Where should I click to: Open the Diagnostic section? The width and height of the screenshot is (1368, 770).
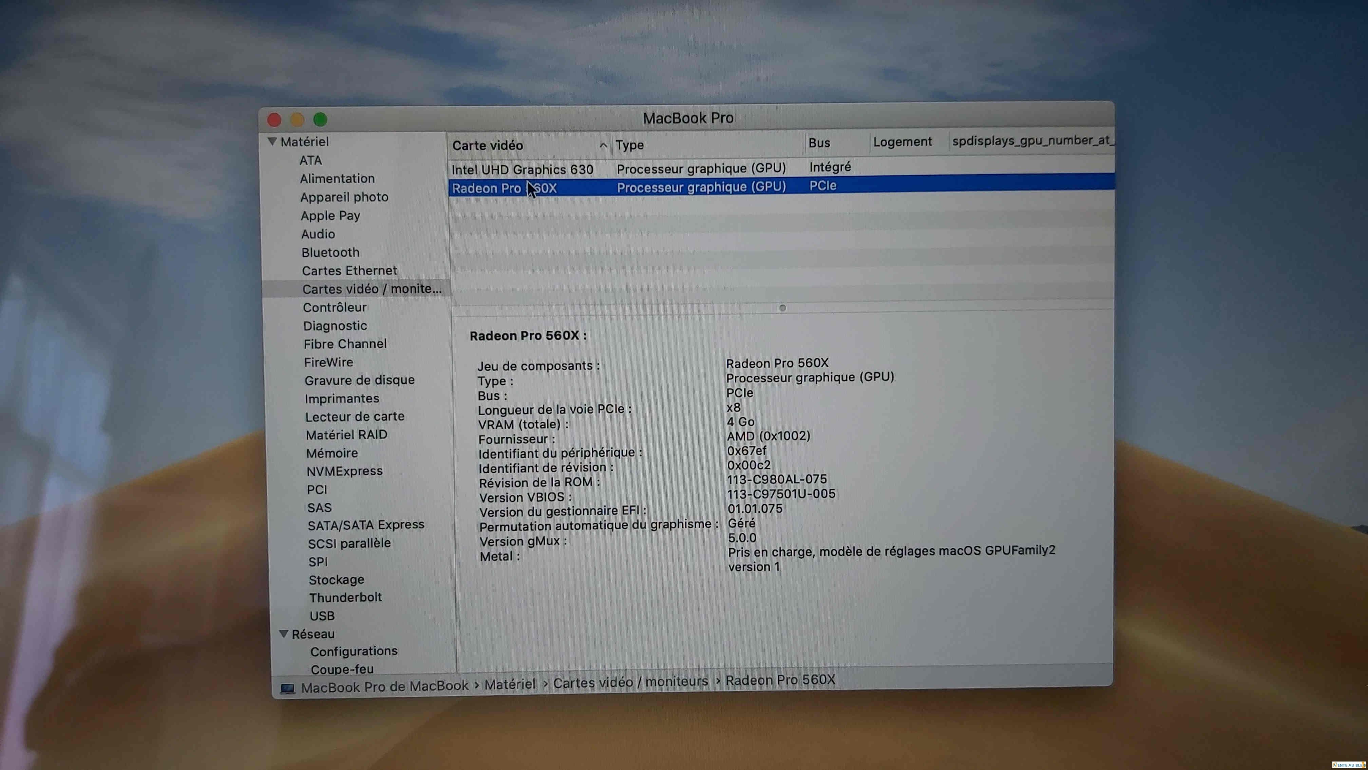(335, 326)
